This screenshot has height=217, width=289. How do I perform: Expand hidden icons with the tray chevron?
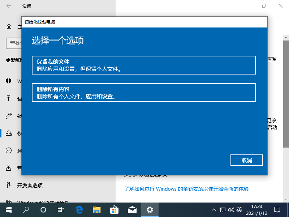(x=213, y=210)
